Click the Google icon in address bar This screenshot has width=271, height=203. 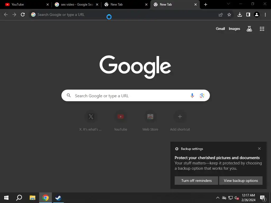click(x=33, y=15)
